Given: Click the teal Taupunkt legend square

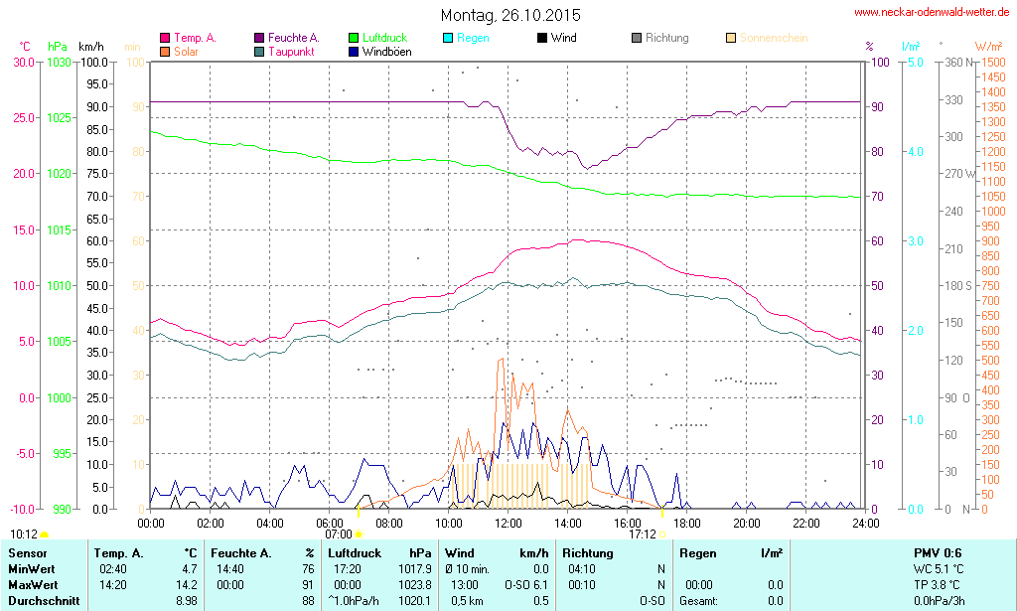Looking at the screenshot, I should (259, 51).
